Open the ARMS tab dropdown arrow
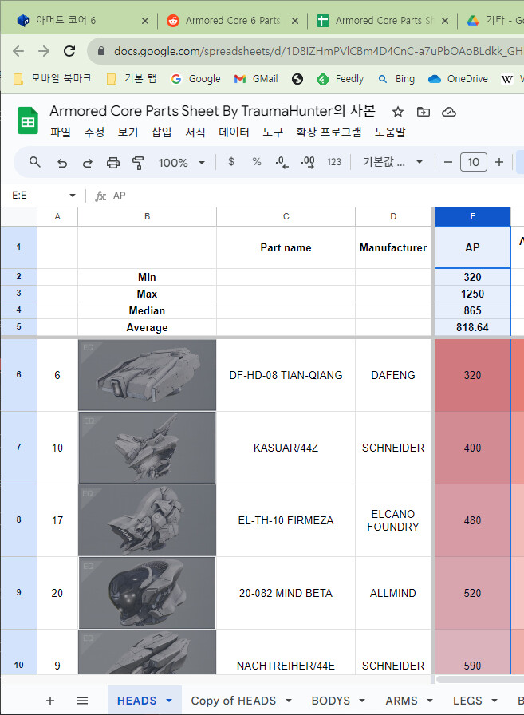Viewport: 524px width, 715px height. click(x=429, y=701)
